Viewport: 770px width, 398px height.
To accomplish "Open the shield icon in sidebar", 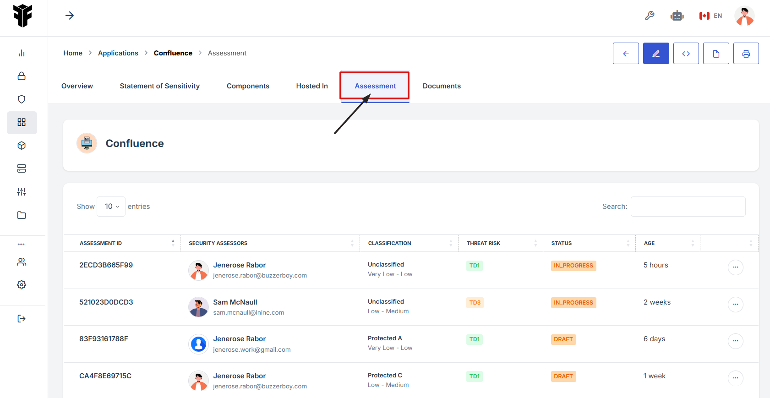I will coord(22,99).
